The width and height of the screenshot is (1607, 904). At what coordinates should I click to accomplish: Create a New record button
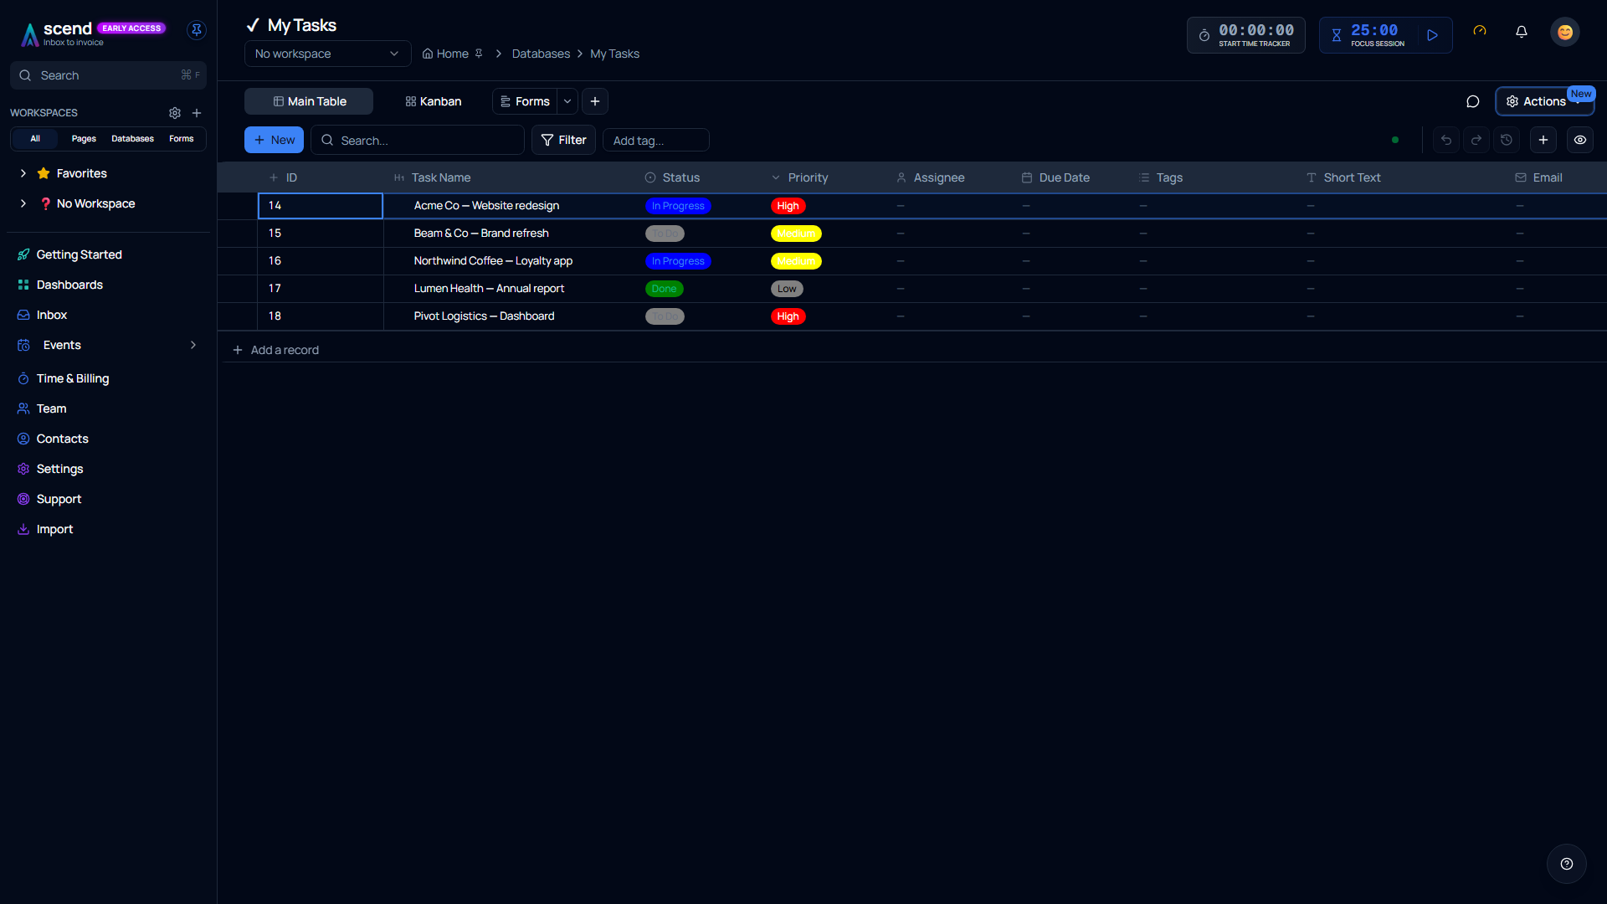tap(274, 140)
